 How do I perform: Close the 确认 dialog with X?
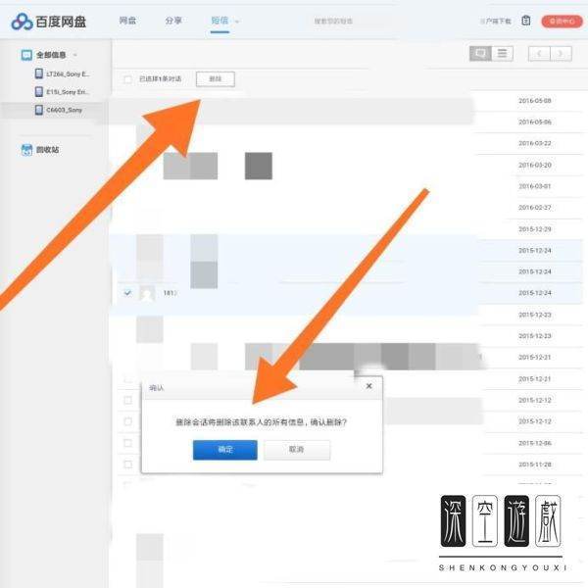coord(368,386)
